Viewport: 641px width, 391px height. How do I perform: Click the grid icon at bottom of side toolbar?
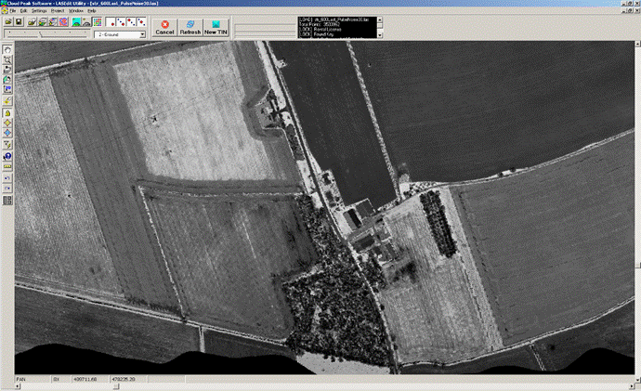click(7, 200)
